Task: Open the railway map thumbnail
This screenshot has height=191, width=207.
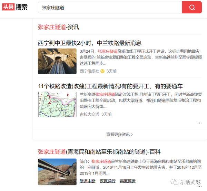Action: click(x=57, y=104)
